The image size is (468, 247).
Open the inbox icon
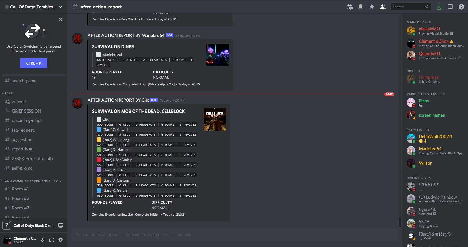click(450, 7)
